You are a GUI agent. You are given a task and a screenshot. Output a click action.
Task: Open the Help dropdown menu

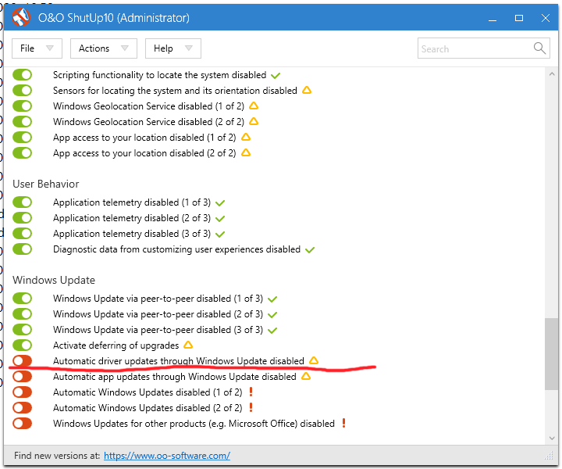point(173,48)
